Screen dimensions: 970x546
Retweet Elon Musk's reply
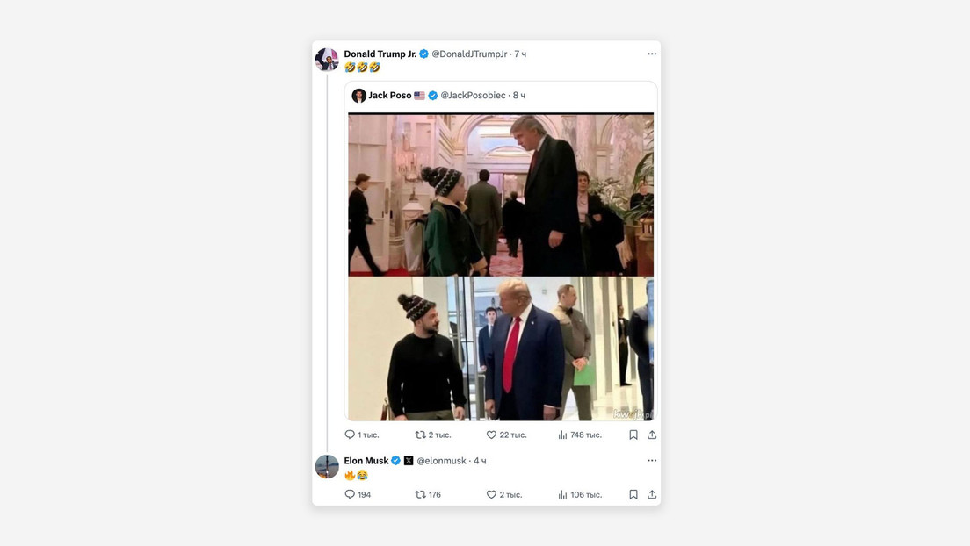420,493
